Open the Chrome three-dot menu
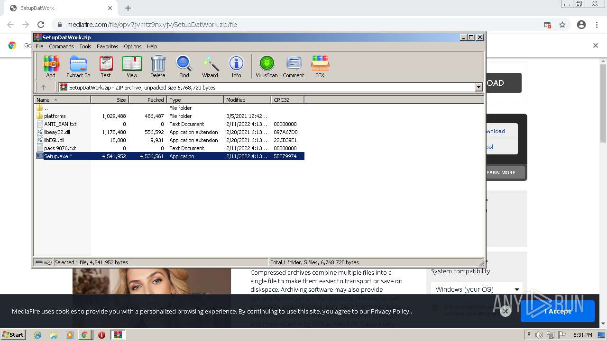Screen dimensions: 607x341 597,25
